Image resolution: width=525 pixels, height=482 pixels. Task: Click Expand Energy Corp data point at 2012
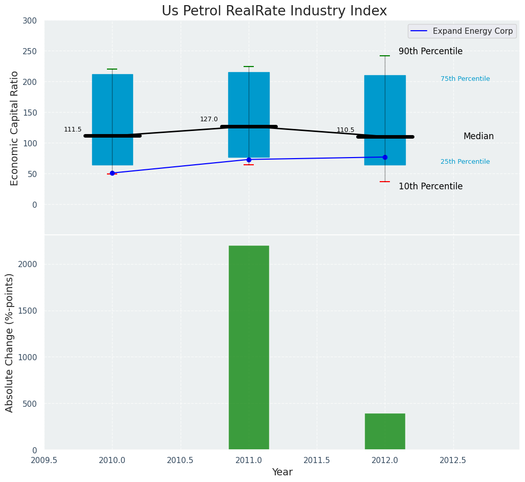click(385, 157)
